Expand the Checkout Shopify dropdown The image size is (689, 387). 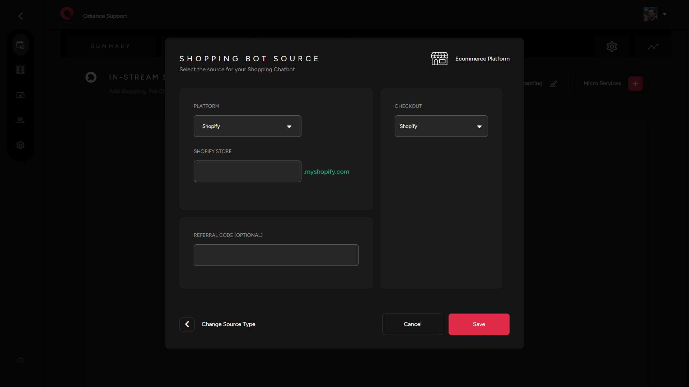click(x=441, y=126)
